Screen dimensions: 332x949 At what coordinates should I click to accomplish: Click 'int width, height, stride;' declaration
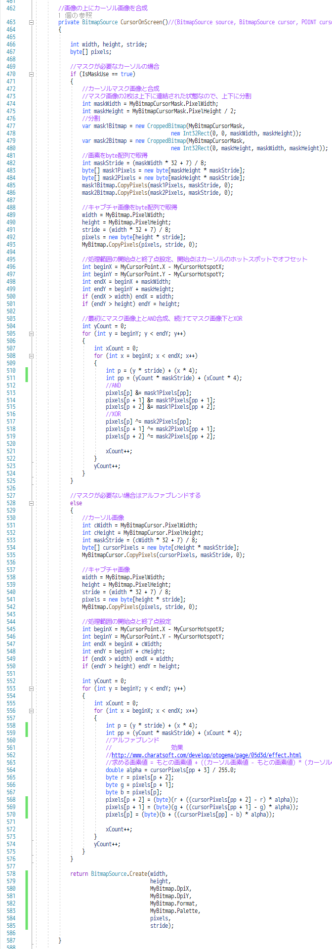tap(109, 44)
